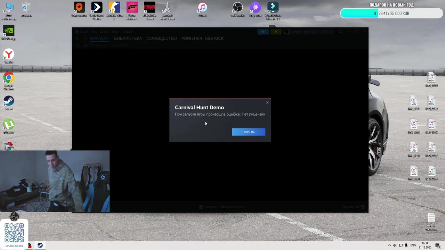The width and height of the screenshot is (445, 250).
Task: Click the Закрыть button in the error dialog
Action: click(249, 132)
